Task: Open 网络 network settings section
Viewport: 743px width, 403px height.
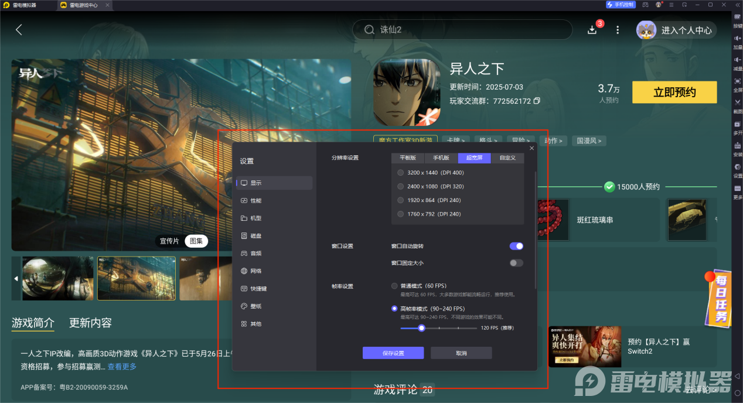Action: click(x=274, y=271)
